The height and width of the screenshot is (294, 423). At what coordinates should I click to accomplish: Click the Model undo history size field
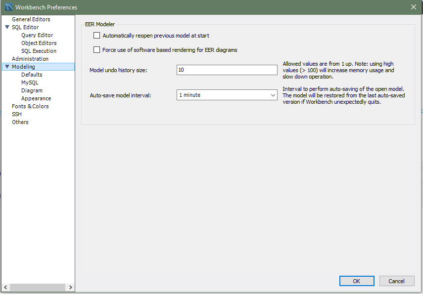pos(227,70)
